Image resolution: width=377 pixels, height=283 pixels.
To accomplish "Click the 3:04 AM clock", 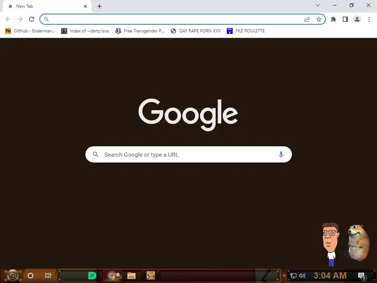I will [x=330, y=276].
